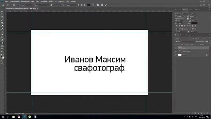Select the Crop tool
211x119 pixels.
(x=2, y=23)
